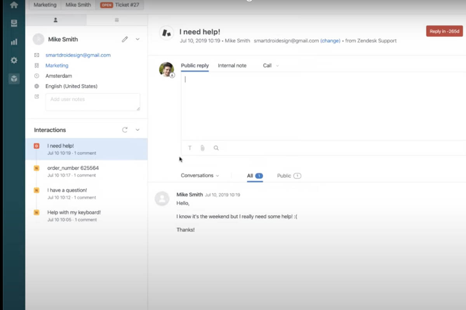The image size is (466, 310).
Task: Click the yellow new badge of 'I have a question!'
Action: click(37, 190)
